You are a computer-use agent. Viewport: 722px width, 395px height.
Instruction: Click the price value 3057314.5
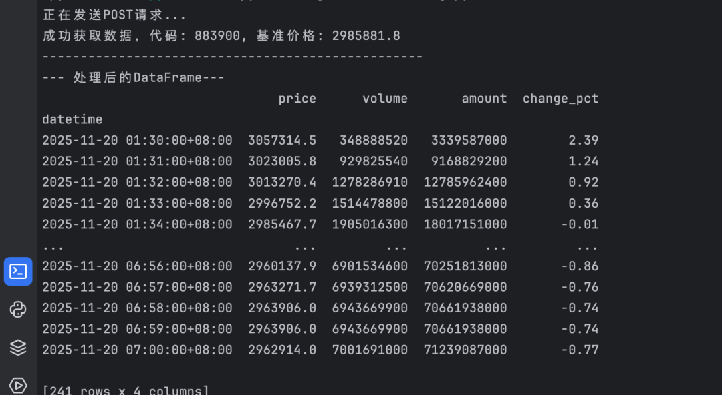coord(282,141)
